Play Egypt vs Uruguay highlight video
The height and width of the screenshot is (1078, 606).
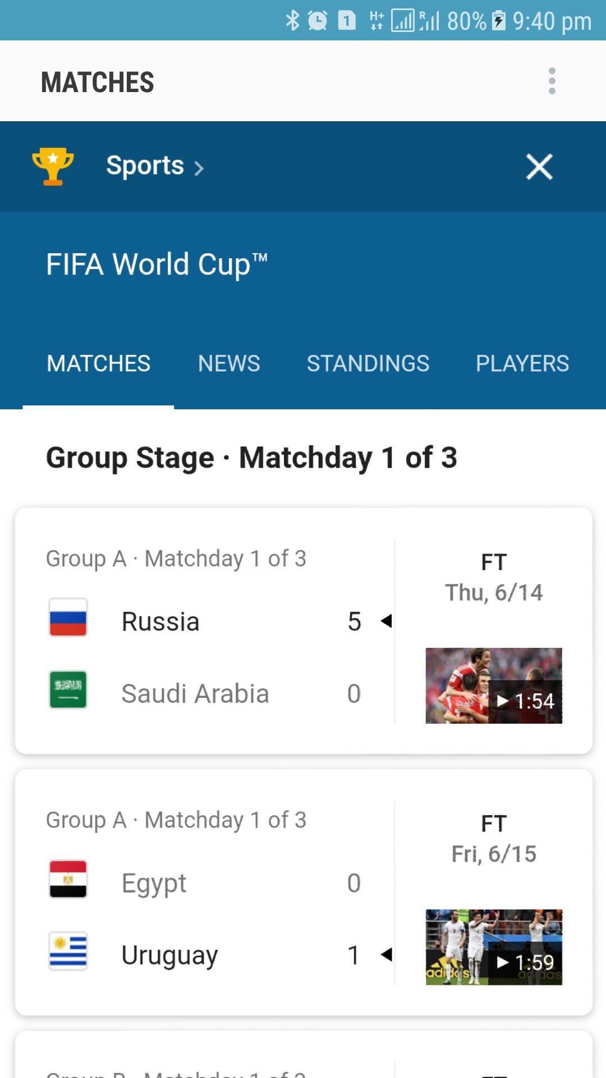494,947
